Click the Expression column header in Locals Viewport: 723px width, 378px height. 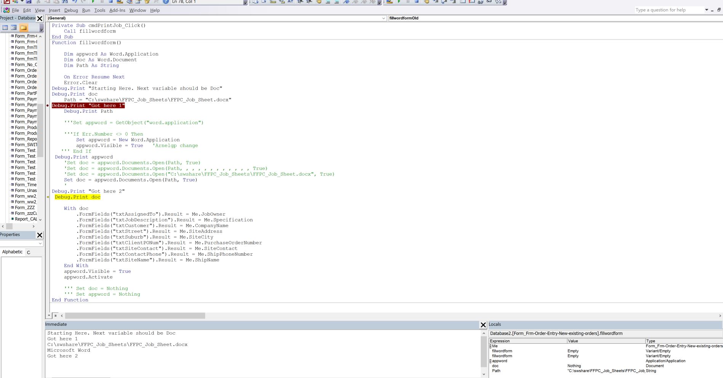tap(528, 341)
